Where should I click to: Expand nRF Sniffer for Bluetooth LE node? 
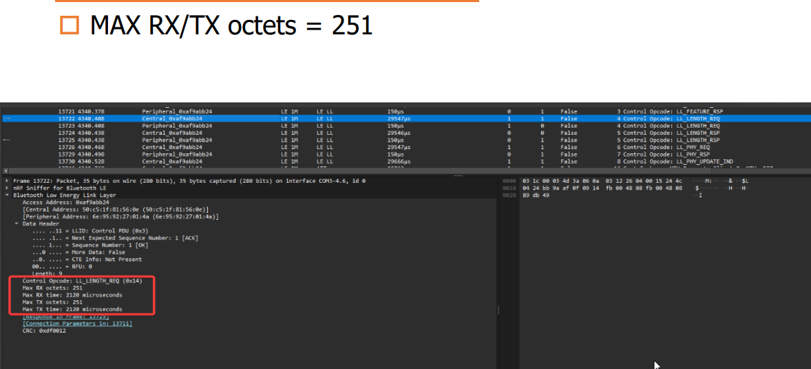[7, 188]
